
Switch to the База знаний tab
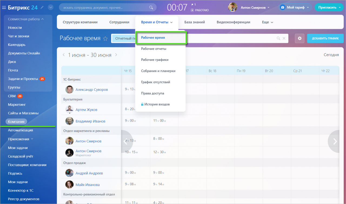[195, 22]
